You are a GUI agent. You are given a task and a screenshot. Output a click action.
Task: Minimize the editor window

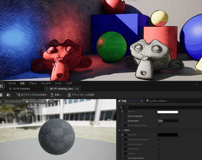point(197,84)
